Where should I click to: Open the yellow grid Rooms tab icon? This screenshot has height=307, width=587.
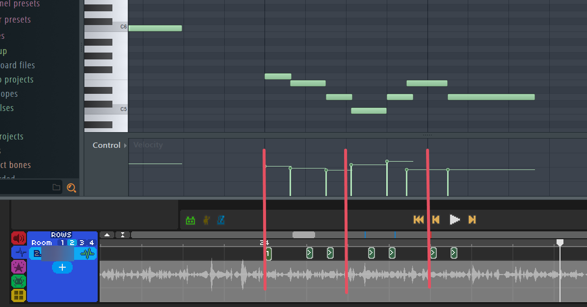(x=19, y=295)
